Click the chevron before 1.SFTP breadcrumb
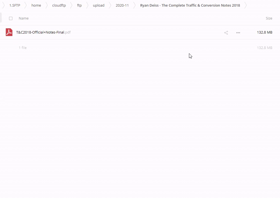Image resolution: width=280 pixels, height=198 pixels. click(x=4, y=5)
